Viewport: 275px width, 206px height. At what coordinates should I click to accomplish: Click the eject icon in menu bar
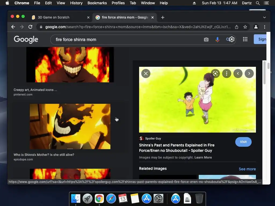(194, 3)
